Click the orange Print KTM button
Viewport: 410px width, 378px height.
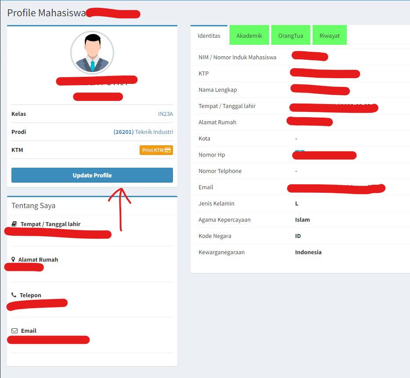pos(156,150)
